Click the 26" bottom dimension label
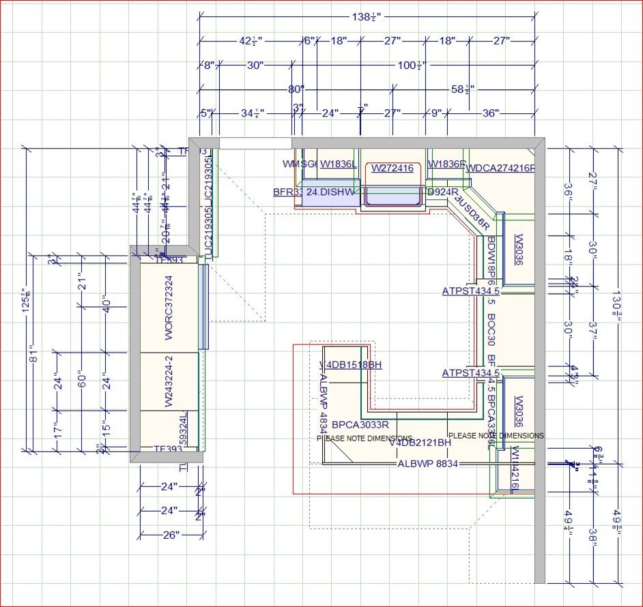The image size is (643, 607). (x=172, y=535)
